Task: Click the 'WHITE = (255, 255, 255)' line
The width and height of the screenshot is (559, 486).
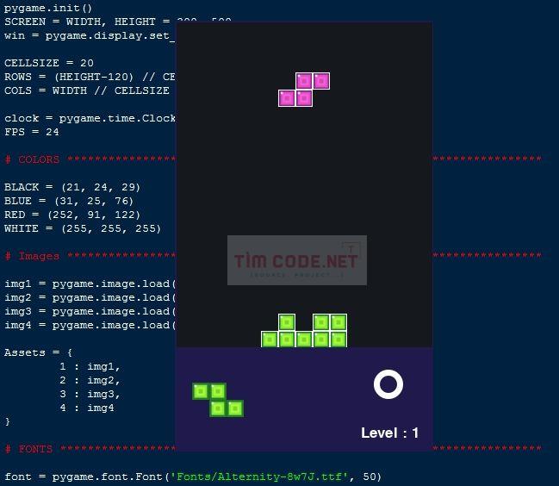Action: point(83,228)
